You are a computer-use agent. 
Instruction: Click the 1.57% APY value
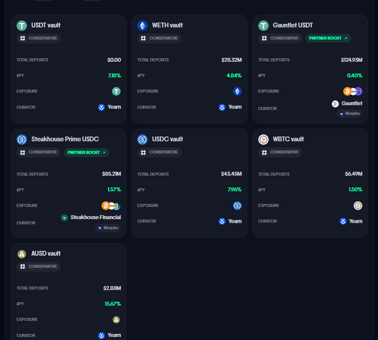(x=114, y=190)
